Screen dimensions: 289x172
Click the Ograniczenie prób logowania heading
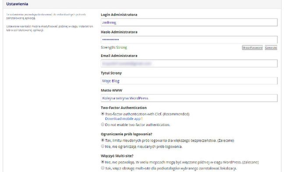(x=127, y=134)
